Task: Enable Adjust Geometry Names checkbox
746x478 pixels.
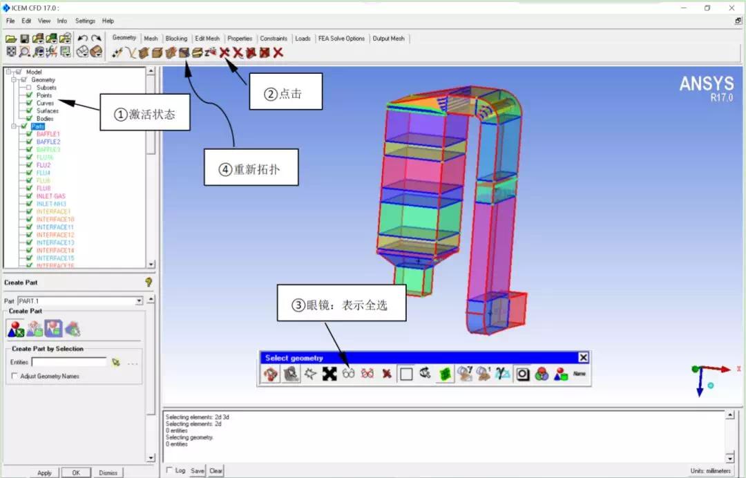Action: (15, 376)
